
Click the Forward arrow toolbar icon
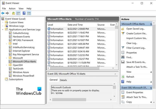[x=7, y=13]
